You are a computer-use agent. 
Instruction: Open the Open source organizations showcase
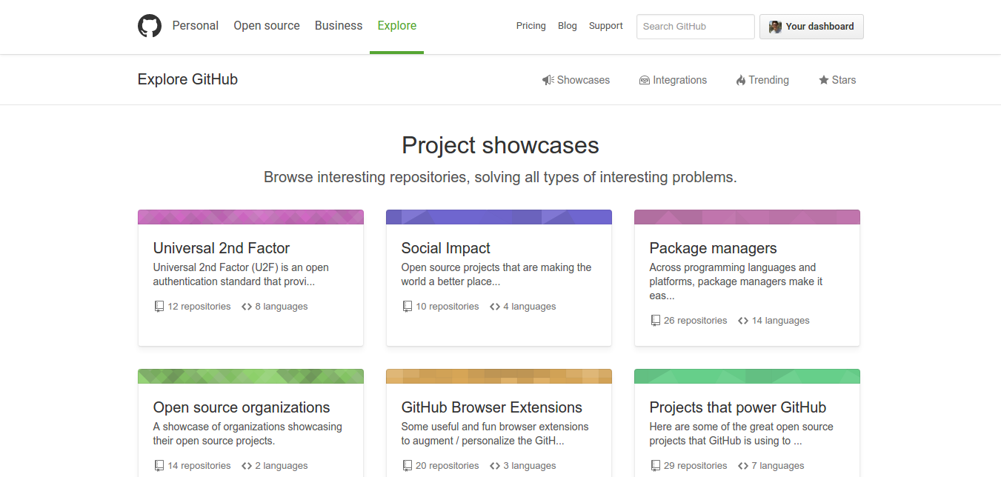coord(242,407)
